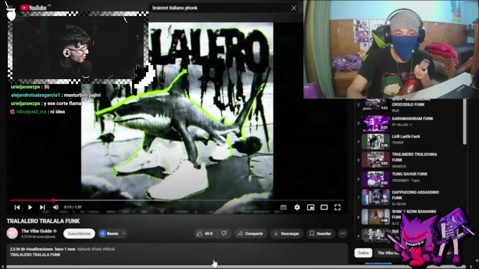This screenshot has height=269, width=479.
Task: Click the TWXNY channel name
Action: (398, 143)
